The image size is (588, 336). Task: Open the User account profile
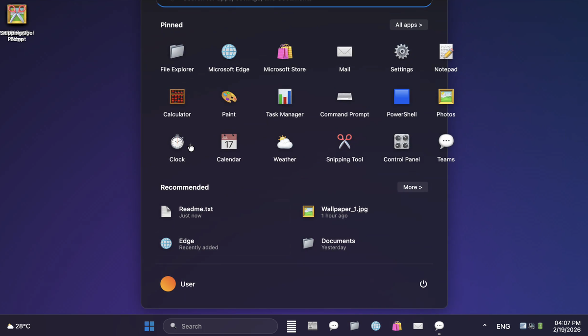178,284
